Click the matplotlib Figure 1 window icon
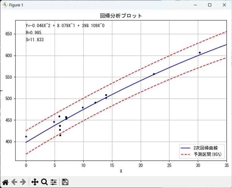 (5, 5)
